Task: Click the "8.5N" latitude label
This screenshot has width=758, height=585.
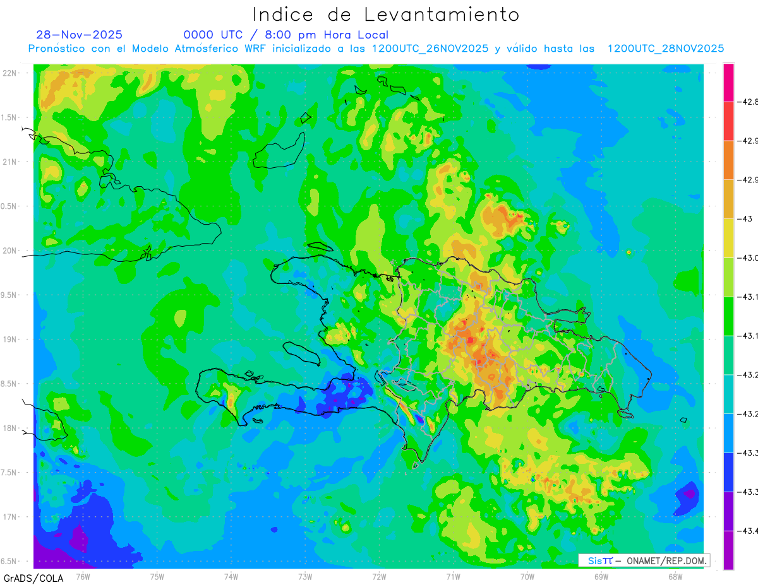Action: (9, 384)
